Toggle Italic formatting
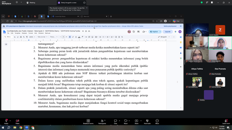The image size is (232, 130). (x=73, y=37)
